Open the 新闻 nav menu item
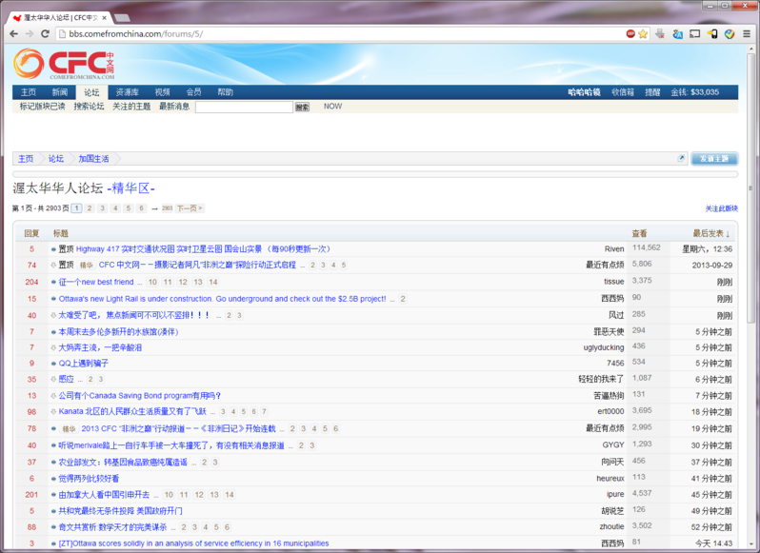The width and height of the screenshot is (760, 553). pos(60,92)
